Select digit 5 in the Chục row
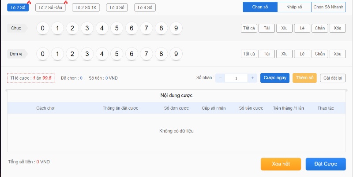Screen dimensions: 353x177 (116, 29)
